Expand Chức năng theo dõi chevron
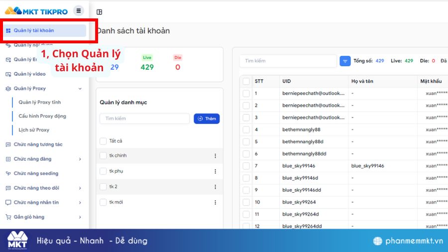Viewport: 448px width, 252px height. 80,188
